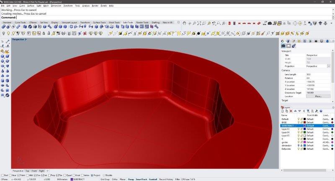Click the Lock objects padlock icon
This screenshot has width=335, height=181.
tap(44, 33)
